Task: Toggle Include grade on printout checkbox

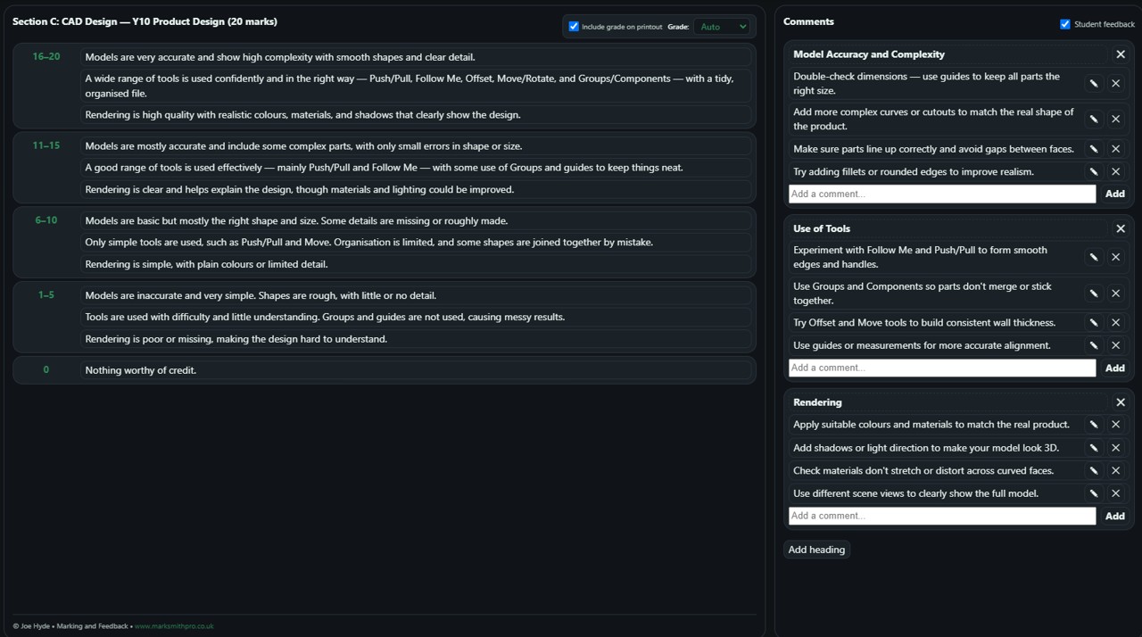Action: pos(574,27)
